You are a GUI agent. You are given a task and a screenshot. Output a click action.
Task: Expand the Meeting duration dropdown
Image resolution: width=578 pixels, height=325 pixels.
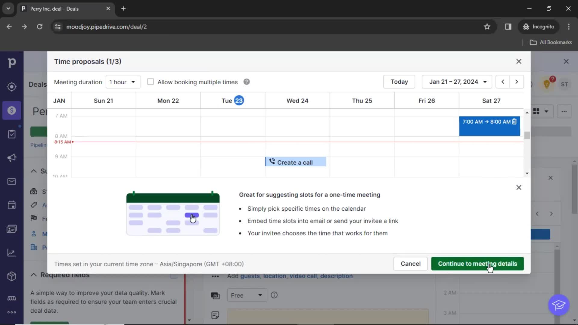[122, 81]
